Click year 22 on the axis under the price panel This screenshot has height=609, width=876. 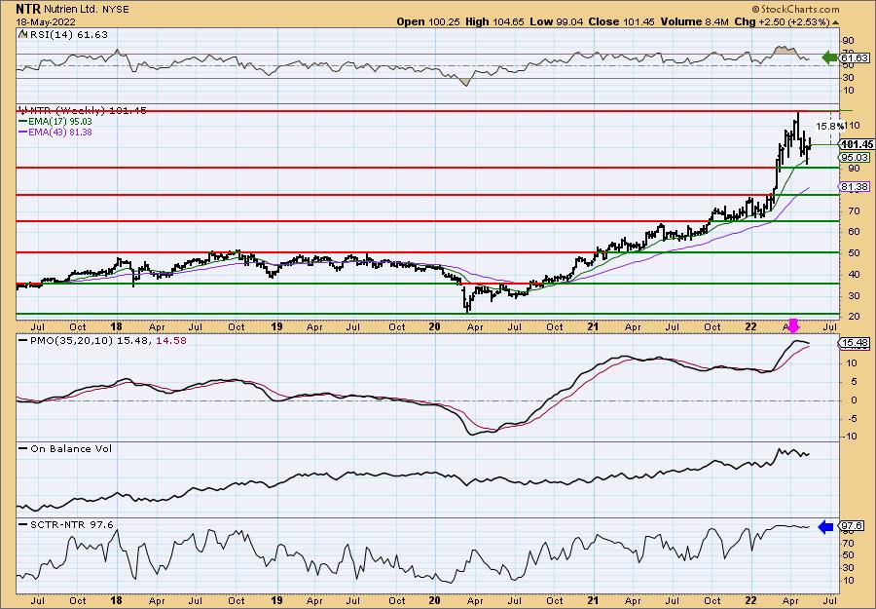click(750, 326)
